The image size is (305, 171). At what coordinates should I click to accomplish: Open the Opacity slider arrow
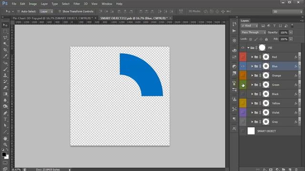click(291, 33)
